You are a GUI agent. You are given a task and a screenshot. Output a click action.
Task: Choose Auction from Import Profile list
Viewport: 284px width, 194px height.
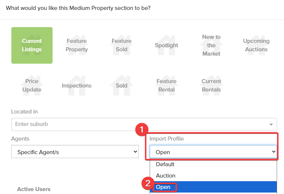166,176
